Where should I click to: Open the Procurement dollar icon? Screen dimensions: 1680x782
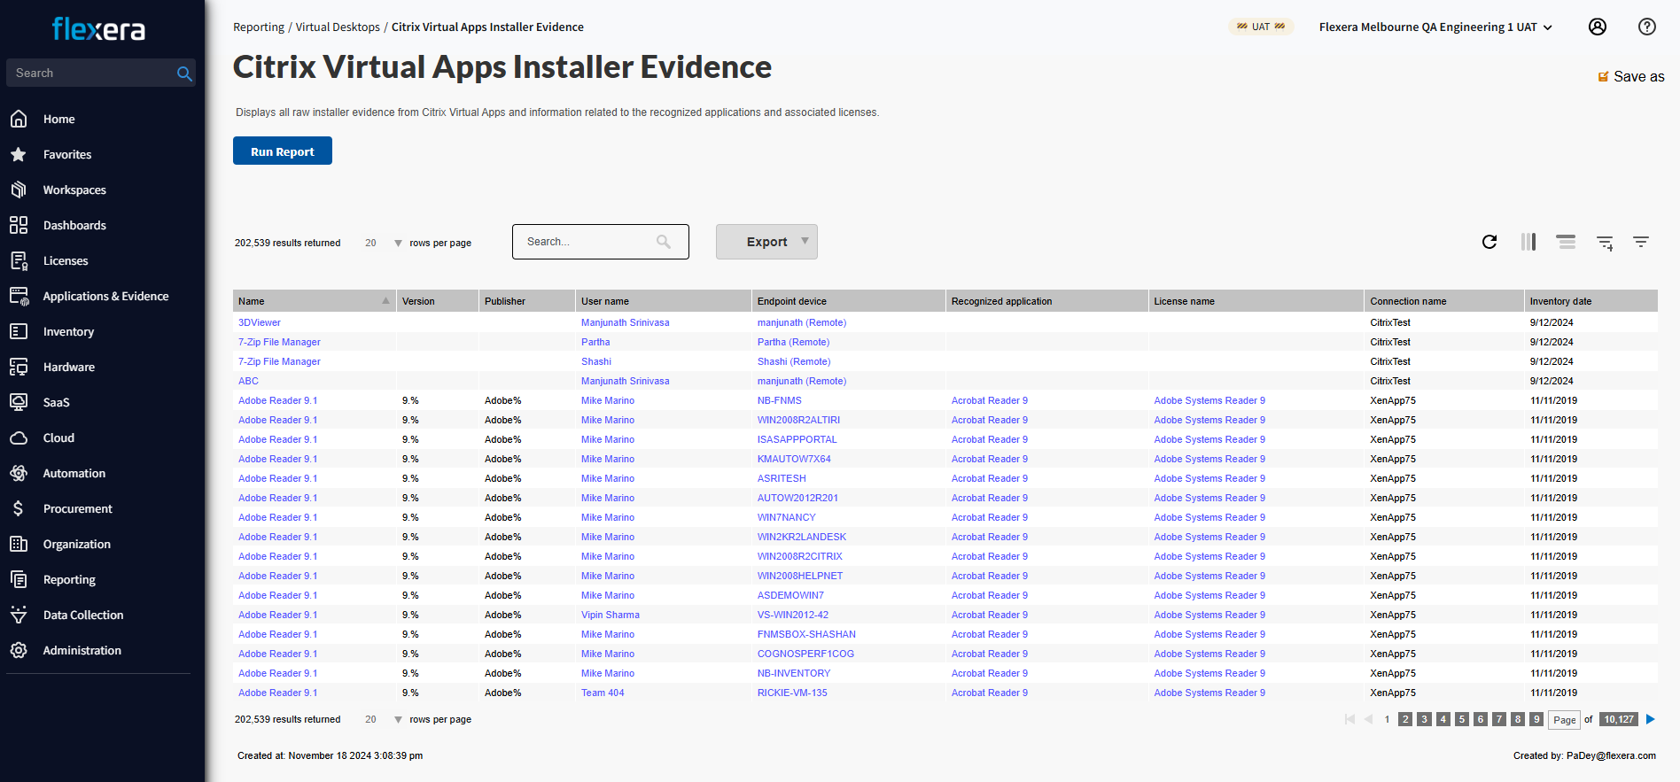click(x=19, y=508)
